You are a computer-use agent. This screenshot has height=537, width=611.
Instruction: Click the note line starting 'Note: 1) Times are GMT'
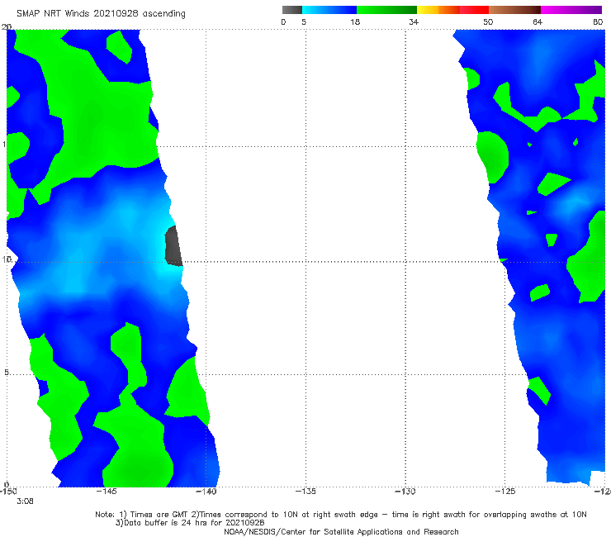[341, 515]
